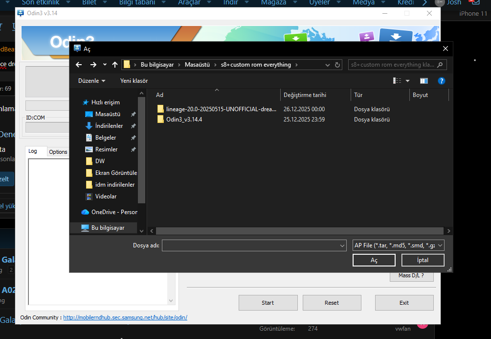
Task: Click Reset in the Odin3 window
Action: coord(332,303)
